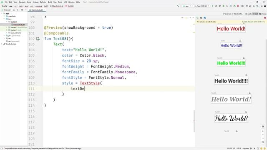Viewport: 267px width, 150px height.
Task: Open the Live Edit of literals dropdown
Action: [x=233, y=14]
